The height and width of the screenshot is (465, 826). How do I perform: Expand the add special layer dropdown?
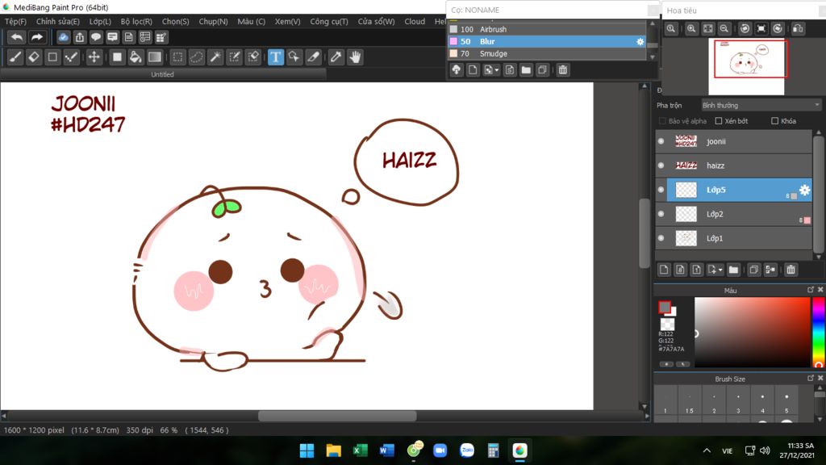pos(715,270)
